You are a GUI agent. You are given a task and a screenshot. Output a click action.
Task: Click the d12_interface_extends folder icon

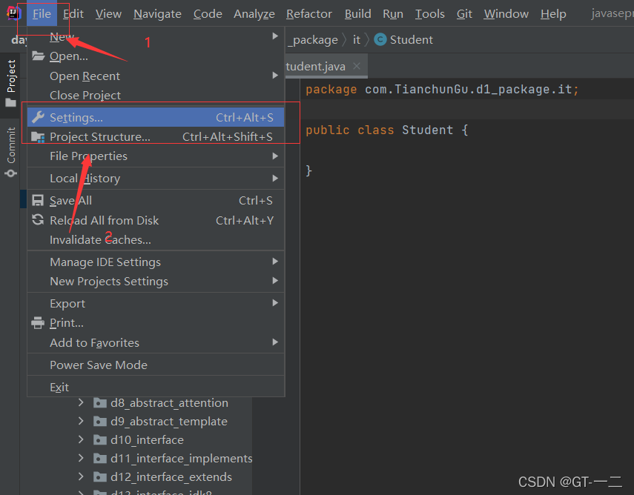pyautogui.click(x=100, y=476)
